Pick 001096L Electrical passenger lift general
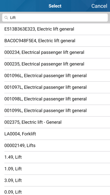The image size is (110, 195). pos(55,76)
